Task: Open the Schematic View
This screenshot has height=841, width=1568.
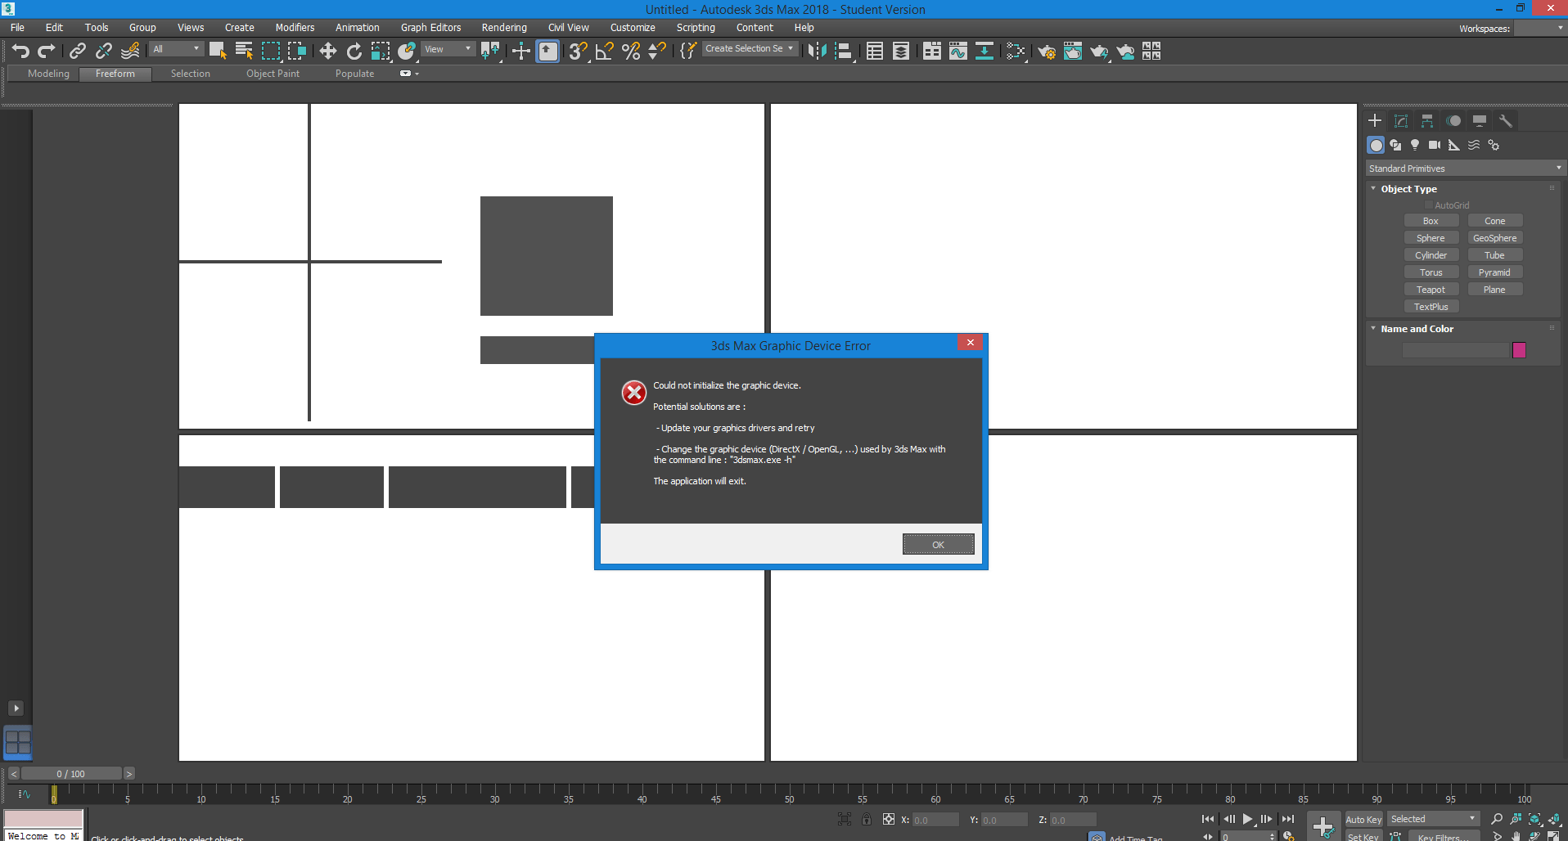Action: [985, 51]
